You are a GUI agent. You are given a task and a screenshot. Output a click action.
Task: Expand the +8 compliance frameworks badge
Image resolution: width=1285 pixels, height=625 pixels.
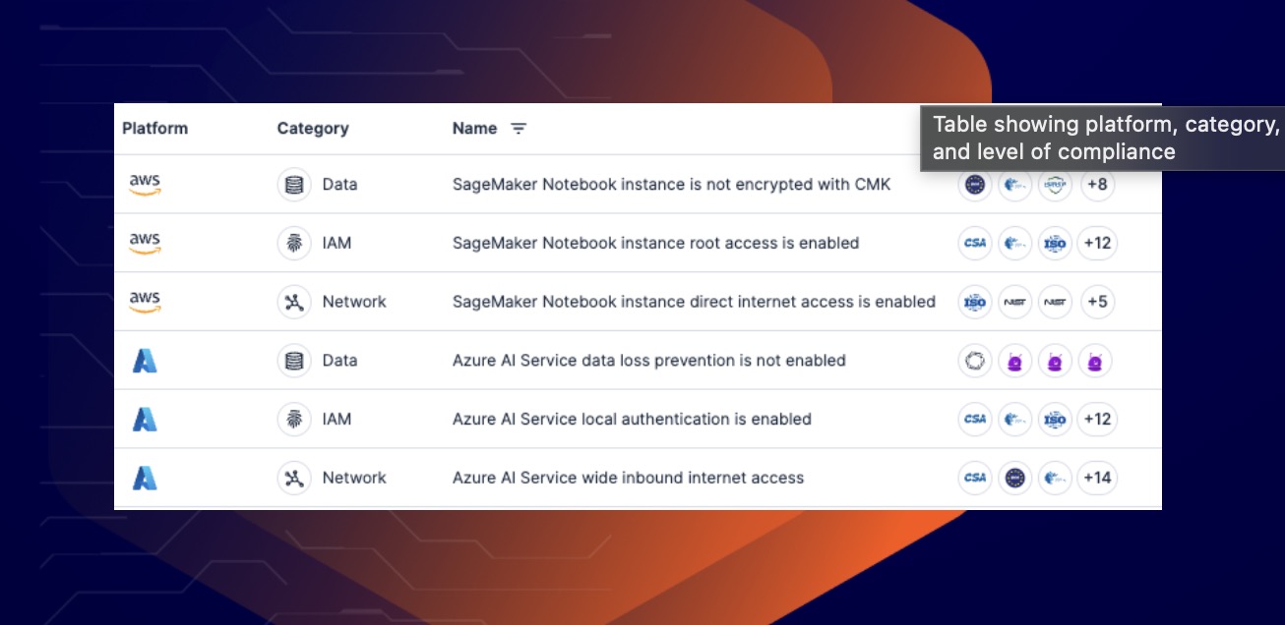click(x=1096, y=185)
